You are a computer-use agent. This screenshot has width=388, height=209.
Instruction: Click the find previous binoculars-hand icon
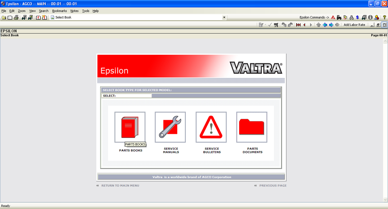(284, 25)
